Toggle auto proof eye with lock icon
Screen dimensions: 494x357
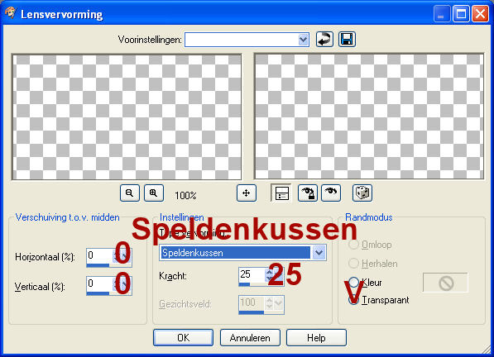(308, 193)
